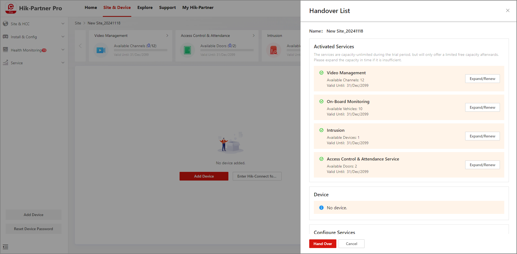Cancel the handover dialog

(x=352, y=244)
